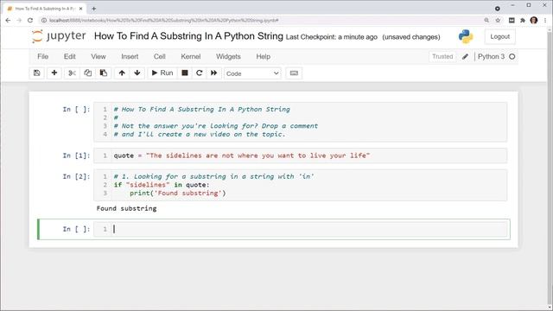
Task: Click the browser address bar
Action: pyautogui.click(x=261, y=21)
